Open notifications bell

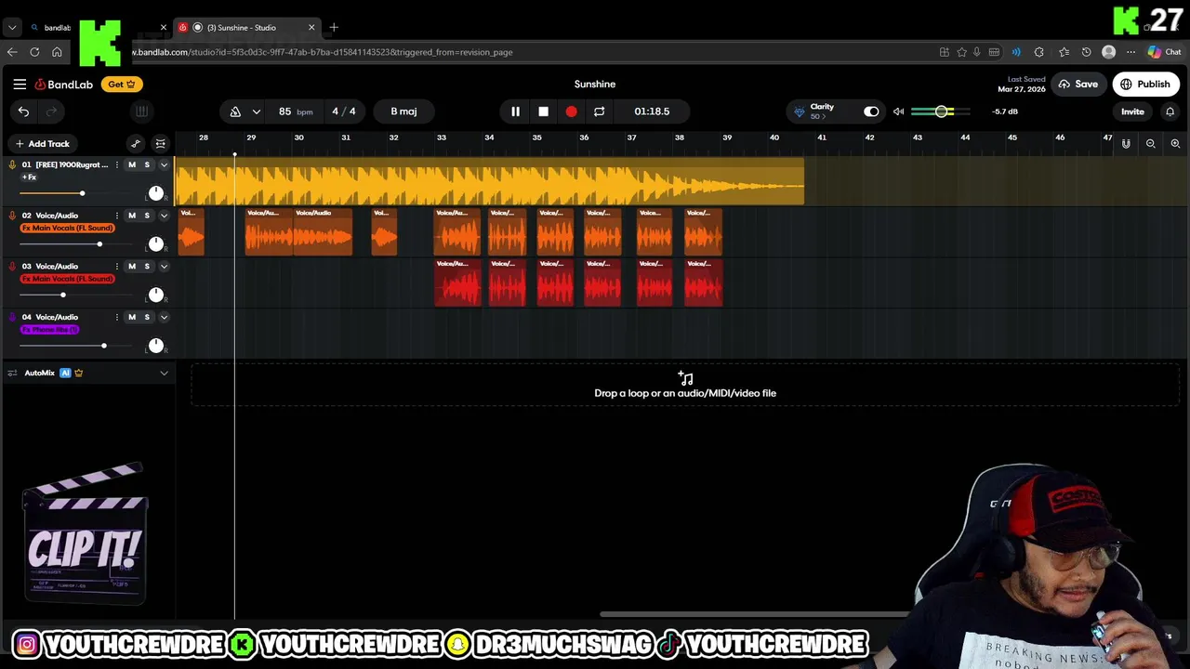(1170, 111)
